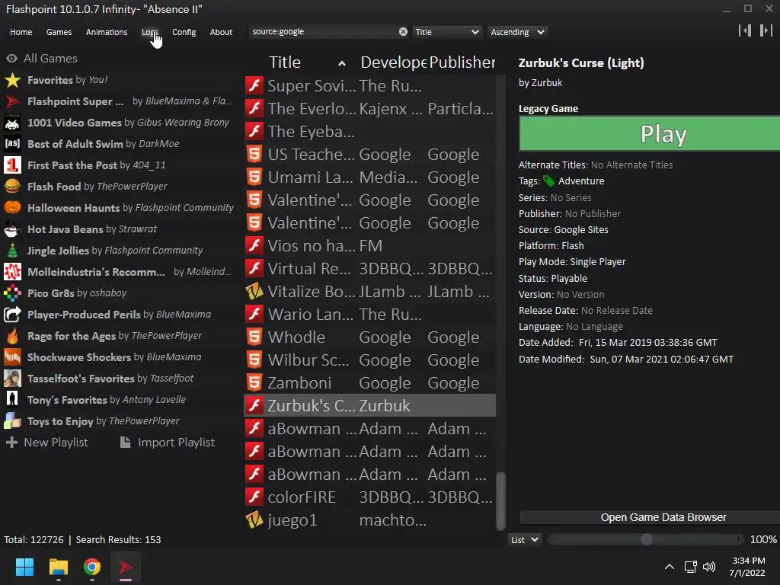Adjust the thumbnail scale slider handle
The height and width of the screenshot is (585, 780).
coord(646,539)
